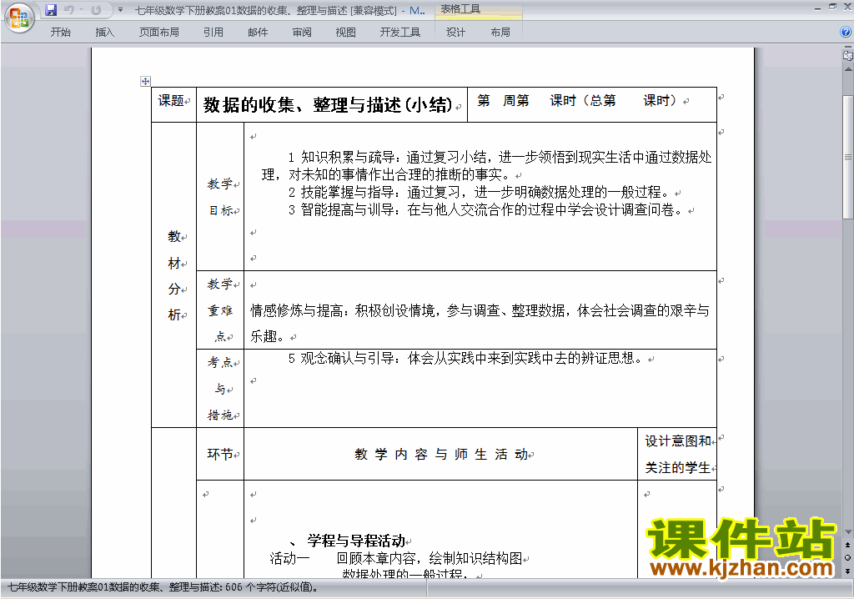Click the vertical scrollbar thumb
854x599 pixels.
848,157
